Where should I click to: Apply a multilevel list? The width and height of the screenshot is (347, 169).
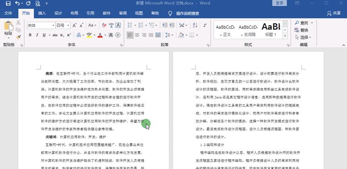(151, 25)
